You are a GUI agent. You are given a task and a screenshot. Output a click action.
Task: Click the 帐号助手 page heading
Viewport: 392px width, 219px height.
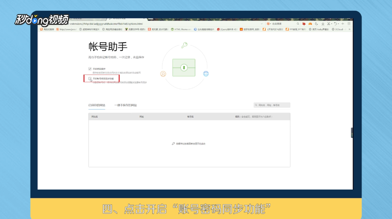(x=108, y=47)
